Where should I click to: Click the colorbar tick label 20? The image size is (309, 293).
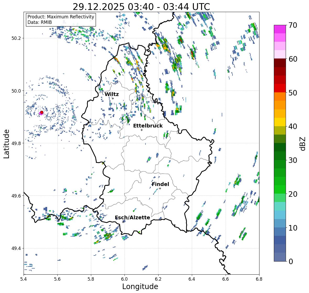tap(293, 194)
